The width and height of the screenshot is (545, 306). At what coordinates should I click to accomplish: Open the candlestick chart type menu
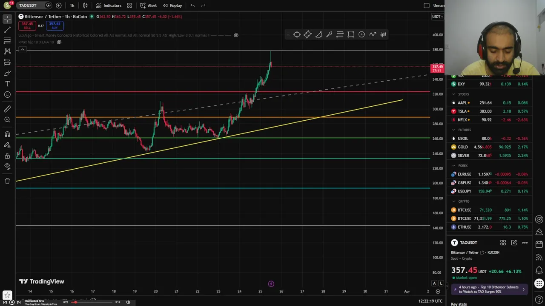pos(85,6)
